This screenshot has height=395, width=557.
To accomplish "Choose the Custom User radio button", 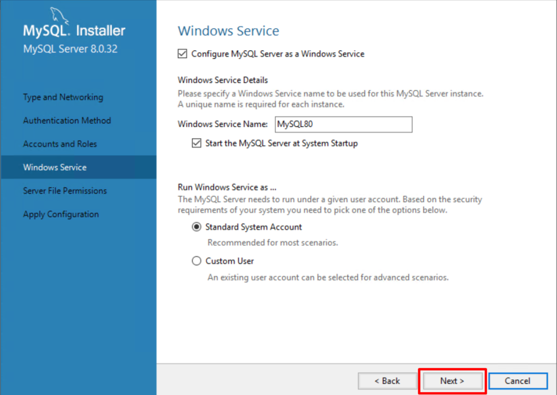I will point(196,261).
